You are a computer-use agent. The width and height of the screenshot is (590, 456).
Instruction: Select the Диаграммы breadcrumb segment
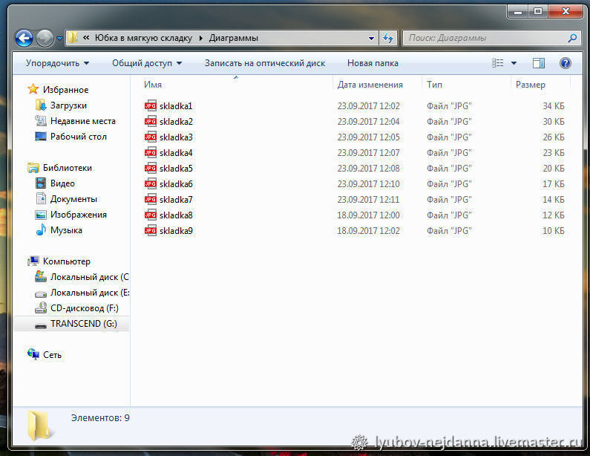click(x=233, y=38)
